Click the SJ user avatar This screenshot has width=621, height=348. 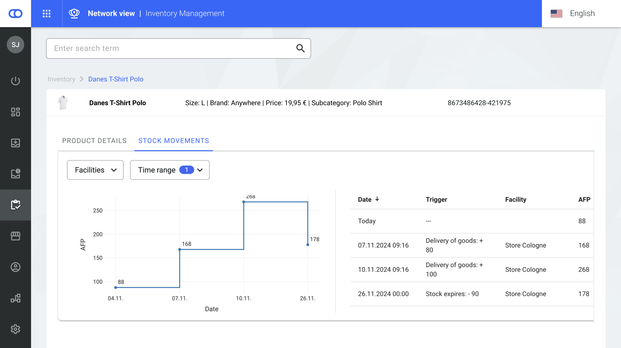coord(16,45)
